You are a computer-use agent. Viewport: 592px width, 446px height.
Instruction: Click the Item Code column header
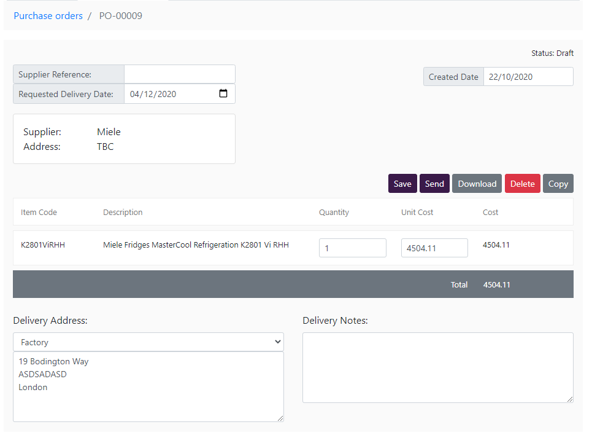pyautogui.click(x=39, y=213)
